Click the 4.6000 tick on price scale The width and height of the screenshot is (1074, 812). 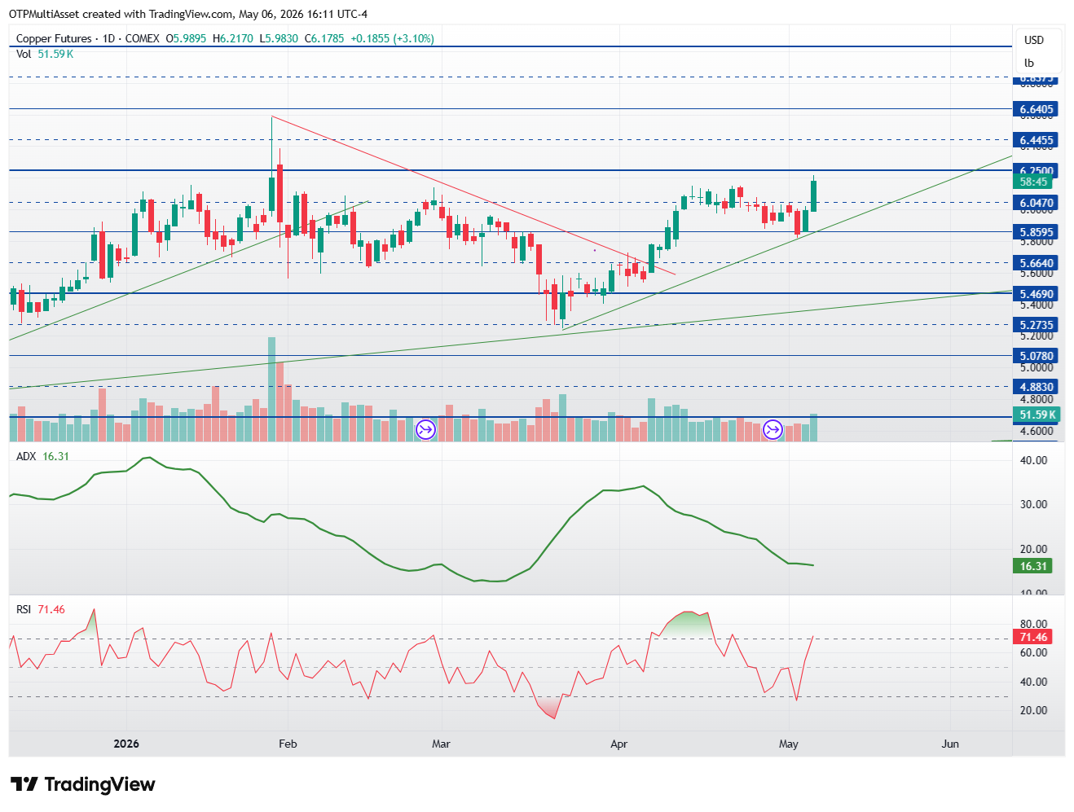pos(1037,431)
